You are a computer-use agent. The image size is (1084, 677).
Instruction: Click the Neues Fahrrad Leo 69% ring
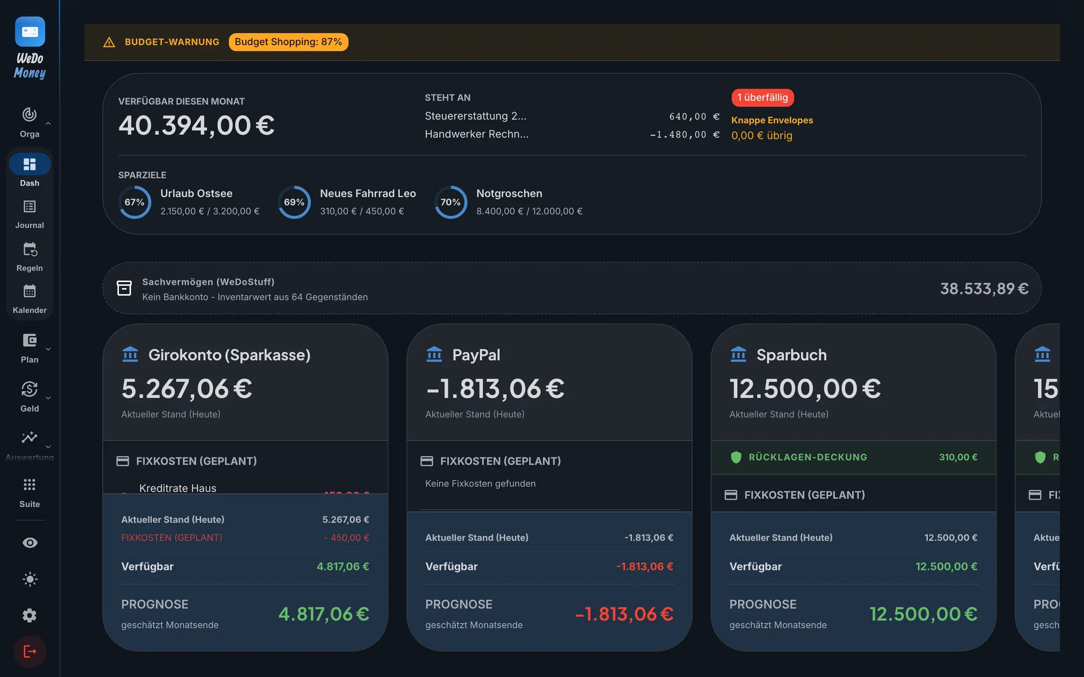pyautogui.click(x=294, y=202)
